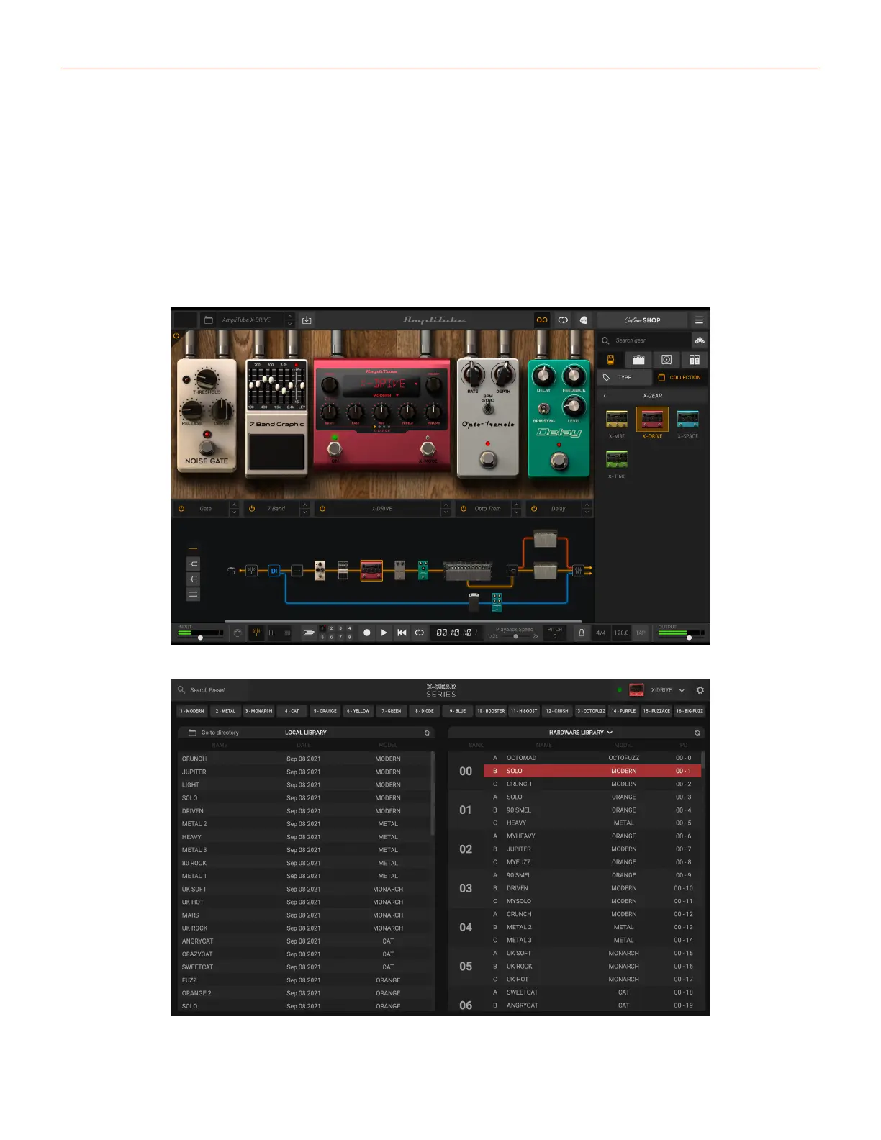This screenshot has height=1140, width=881.
Task: Select the 13 - OCTOFUZZ model tab
Action: click(x=590, y=711)
